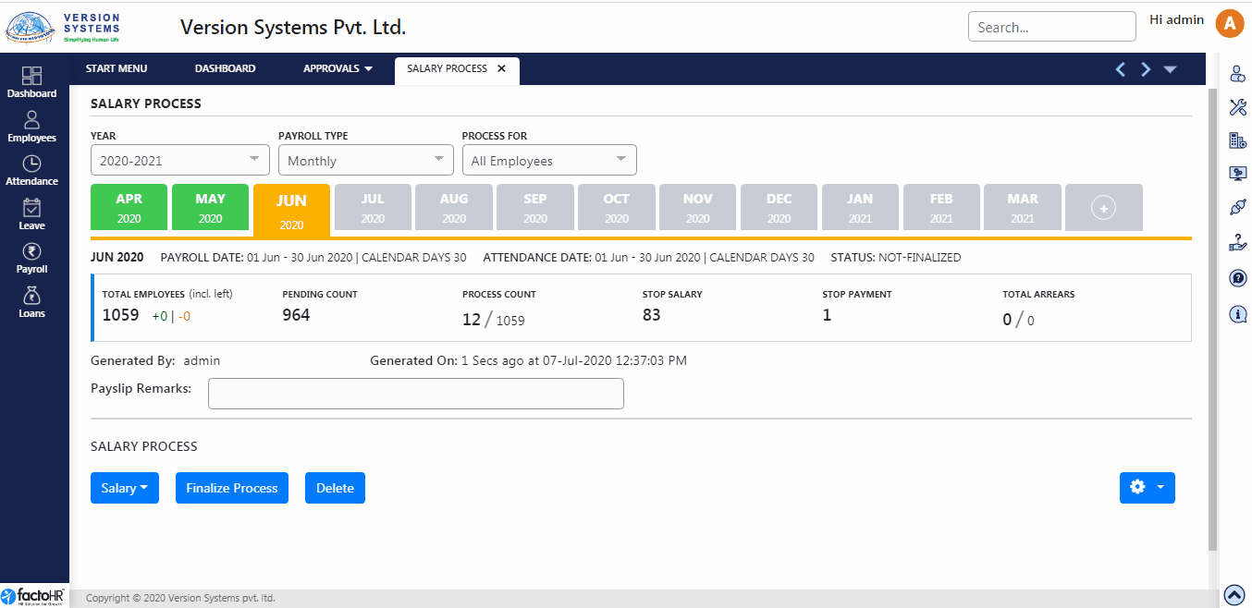Click the Finalize Process button
This screenshot has height=608, width=1252.
[x=232, y=488]
